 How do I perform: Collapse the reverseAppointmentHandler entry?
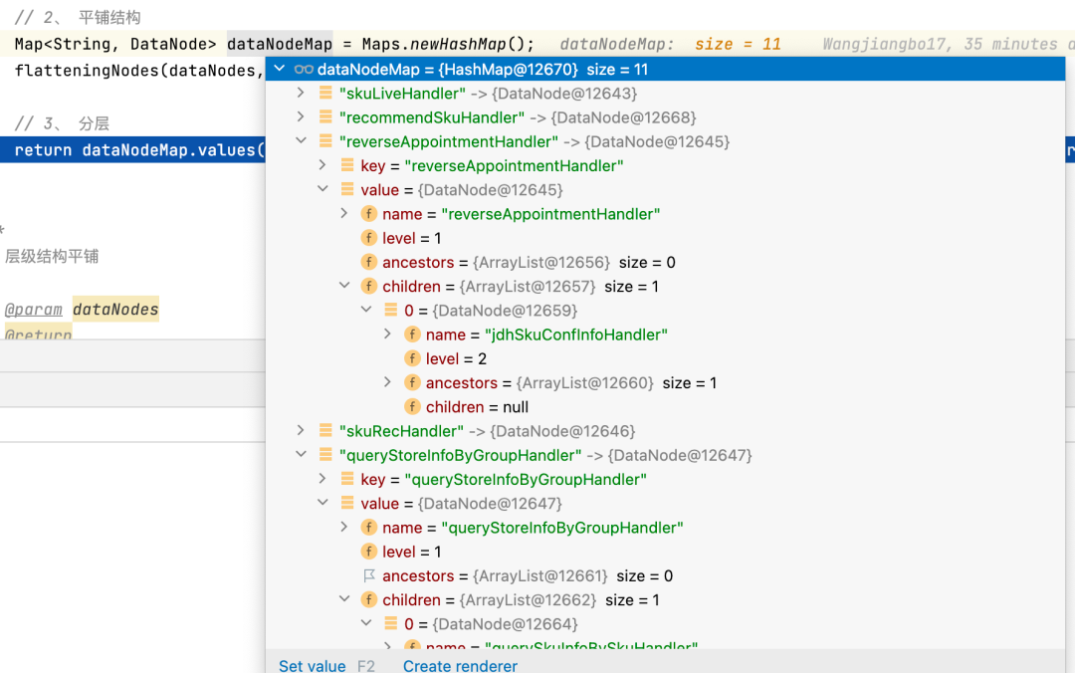(301, 141)
